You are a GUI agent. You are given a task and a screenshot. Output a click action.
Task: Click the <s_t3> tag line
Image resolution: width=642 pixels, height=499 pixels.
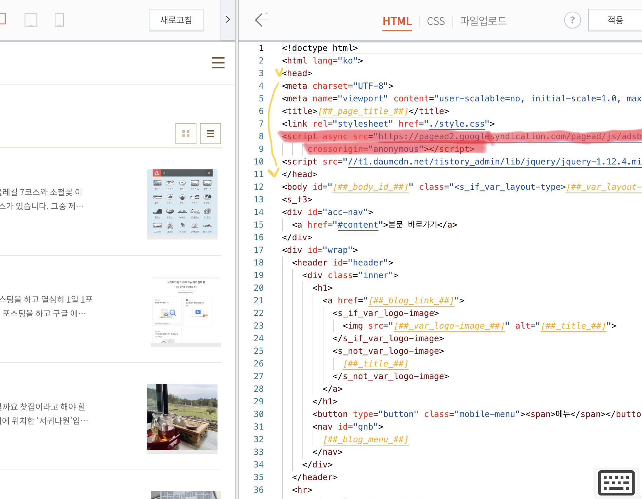[x=297, y=200]
